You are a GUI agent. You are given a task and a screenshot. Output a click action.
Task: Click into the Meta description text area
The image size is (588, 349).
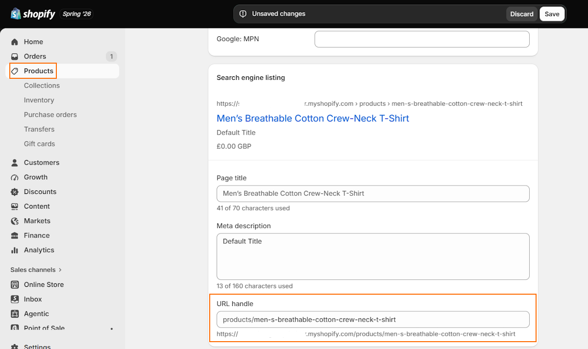373,256
